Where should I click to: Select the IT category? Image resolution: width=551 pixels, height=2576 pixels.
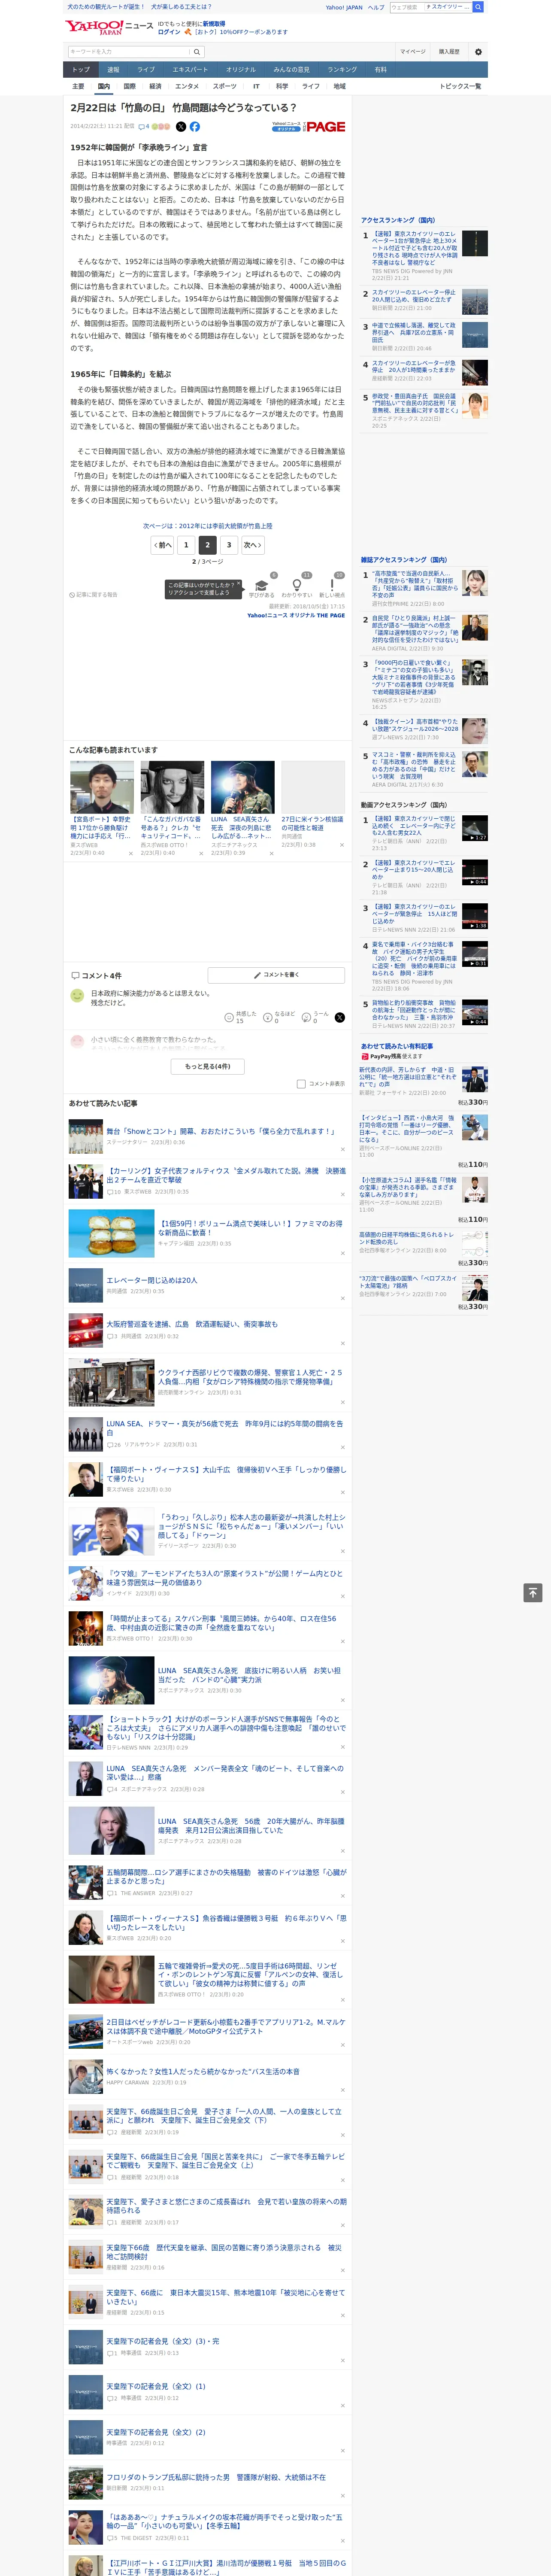tap(256, 87)
